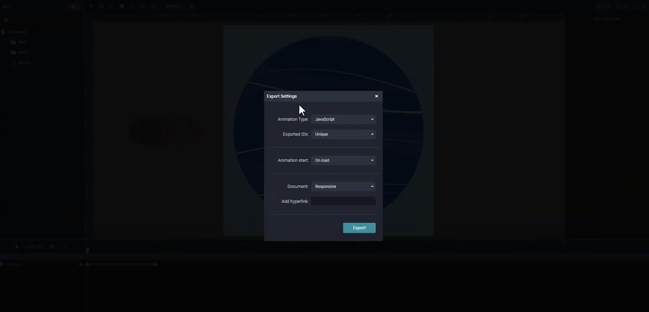Open the Exported IDs dropdown showing Unique
The image size is (649, 312).
point(343,134)
